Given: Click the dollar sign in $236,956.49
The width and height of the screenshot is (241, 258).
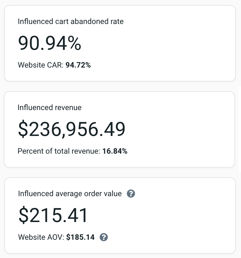Looking at the screenshot, I should click(23, 129).
